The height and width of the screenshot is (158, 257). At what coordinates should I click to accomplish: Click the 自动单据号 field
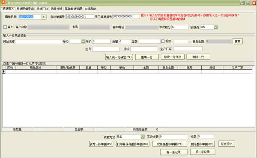[80, 17]
